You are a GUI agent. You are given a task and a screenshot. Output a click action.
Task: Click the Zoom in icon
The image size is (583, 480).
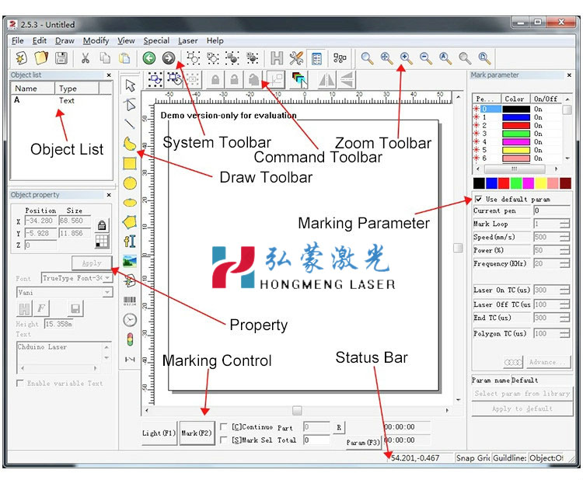406,58
